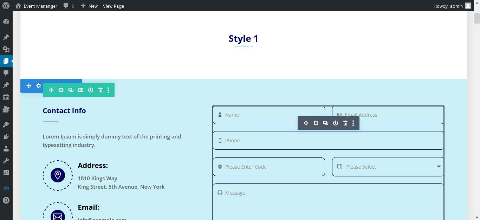Click the green row move icon
Viewport: 480px width, 220px height.
pos(51,90)
